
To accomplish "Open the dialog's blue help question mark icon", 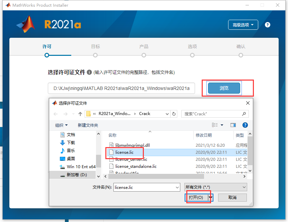I will point(245,125).
